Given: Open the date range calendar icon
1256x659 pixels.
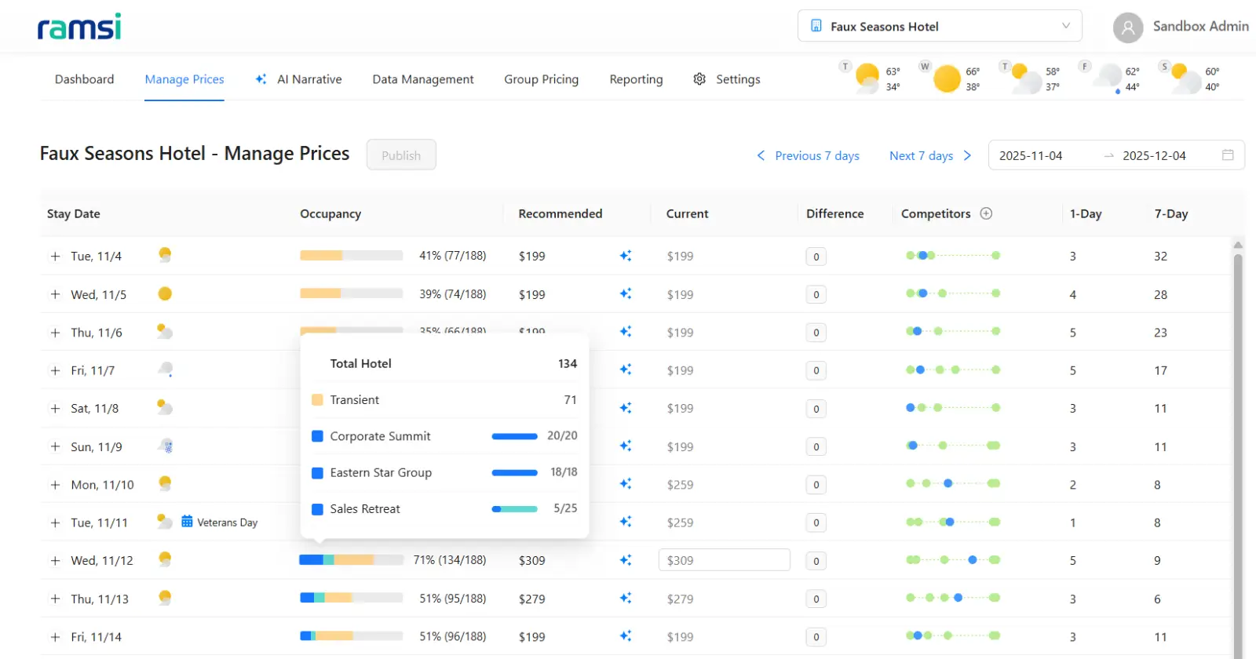Looking at the screenshot, I should pos(1228,155).
